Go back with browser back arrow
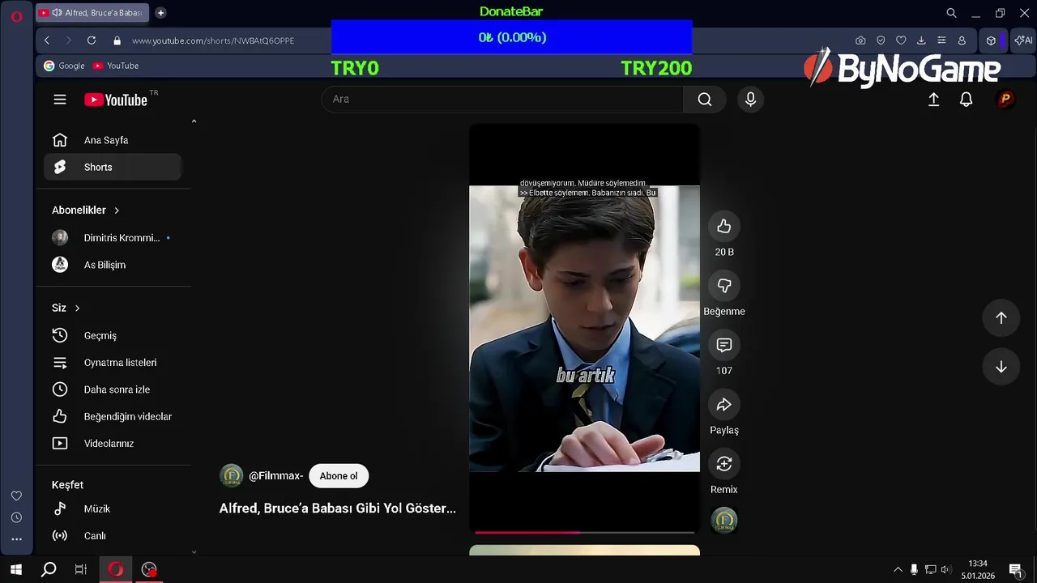1037x583 pixels. pos(47,40)
